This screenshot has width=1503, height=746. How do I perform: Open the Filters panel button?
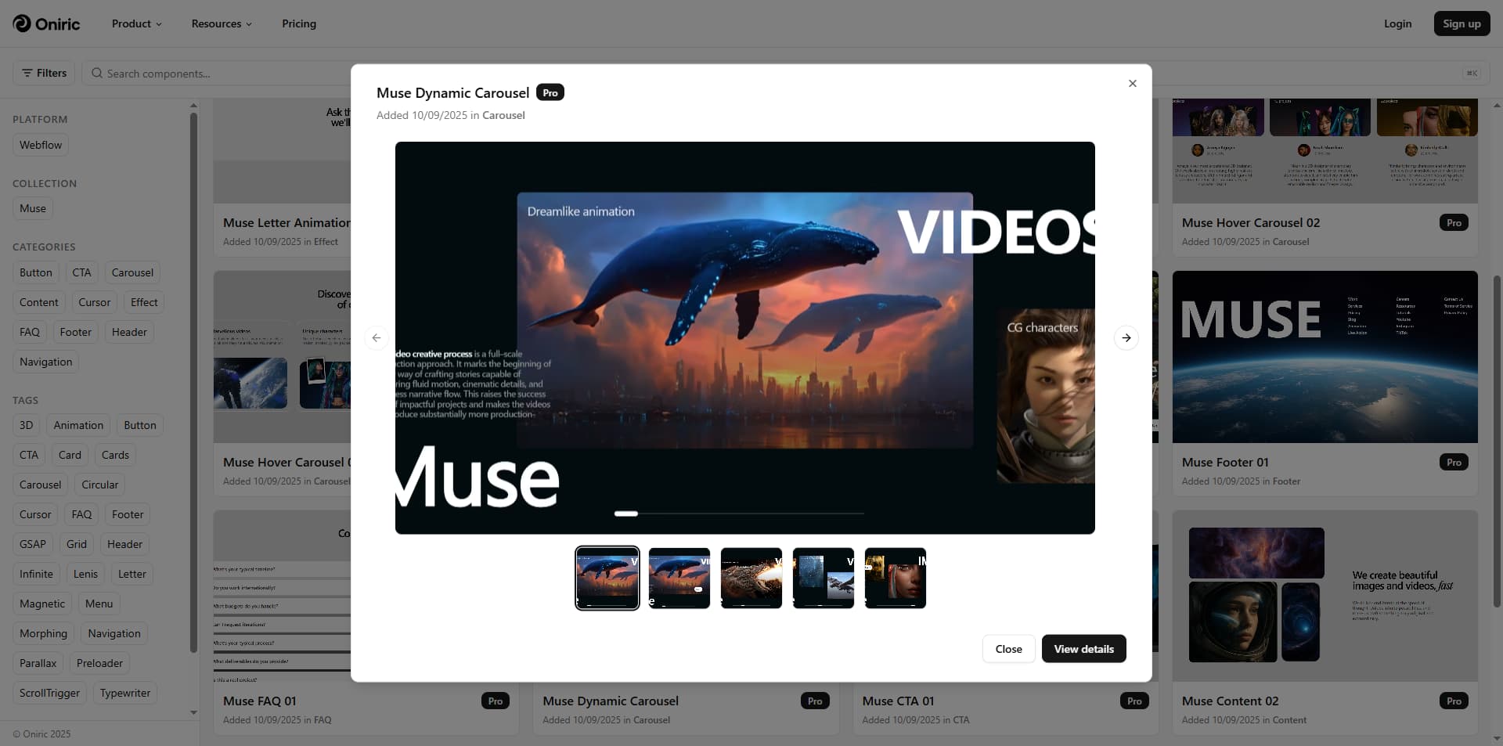44,73
